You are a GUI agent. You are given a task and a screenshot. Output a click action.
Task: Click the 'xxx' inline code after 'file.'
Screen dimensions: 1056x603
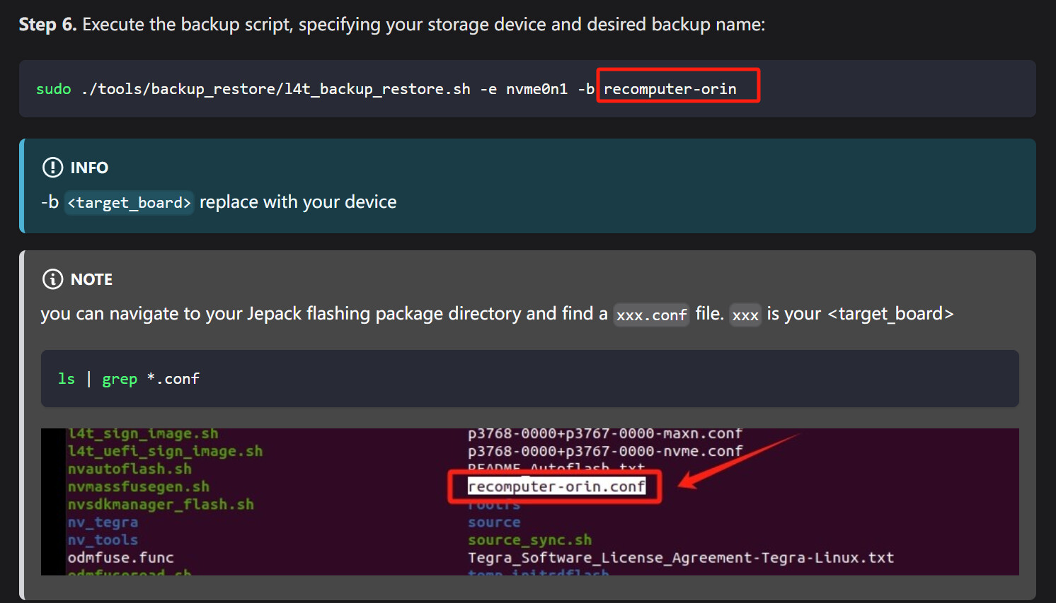(x=745, y=315)
